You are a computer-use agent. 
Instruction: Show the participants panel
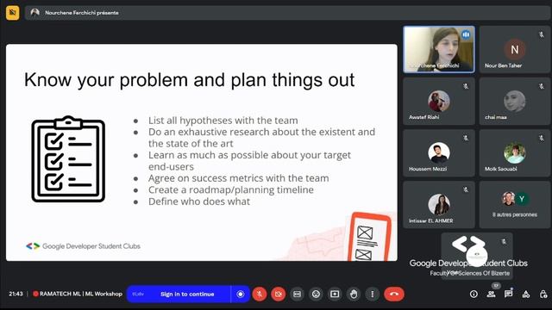tap(491, 294)
